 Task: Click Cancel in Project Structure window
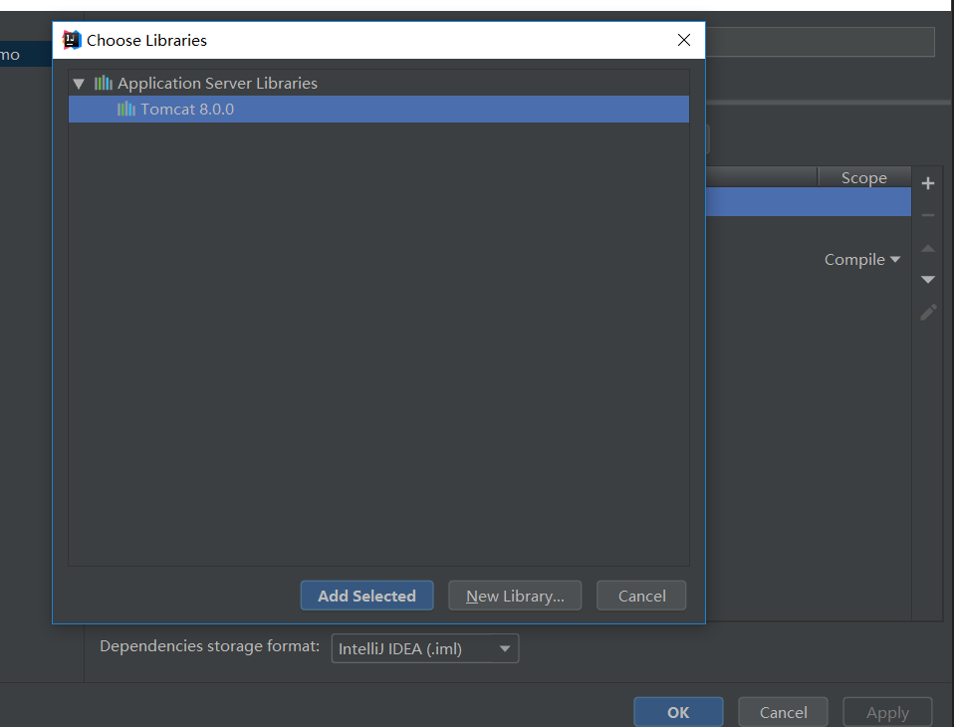pos(783,712)
